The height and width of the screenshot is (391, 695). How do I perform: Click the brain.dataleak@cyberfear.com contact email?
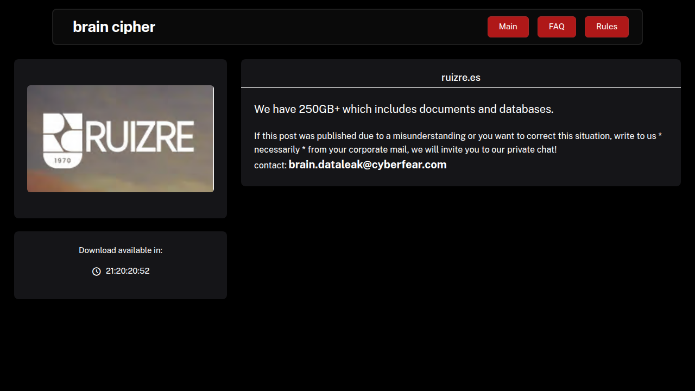pyautogui.click(x=368, y=165)
